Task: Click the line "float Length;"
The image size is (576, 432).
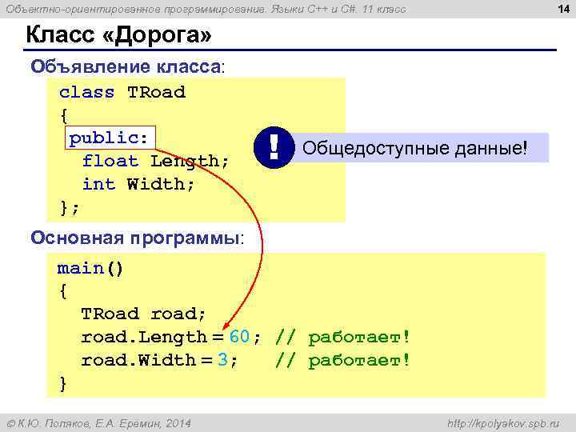Action: pos(155,161)
